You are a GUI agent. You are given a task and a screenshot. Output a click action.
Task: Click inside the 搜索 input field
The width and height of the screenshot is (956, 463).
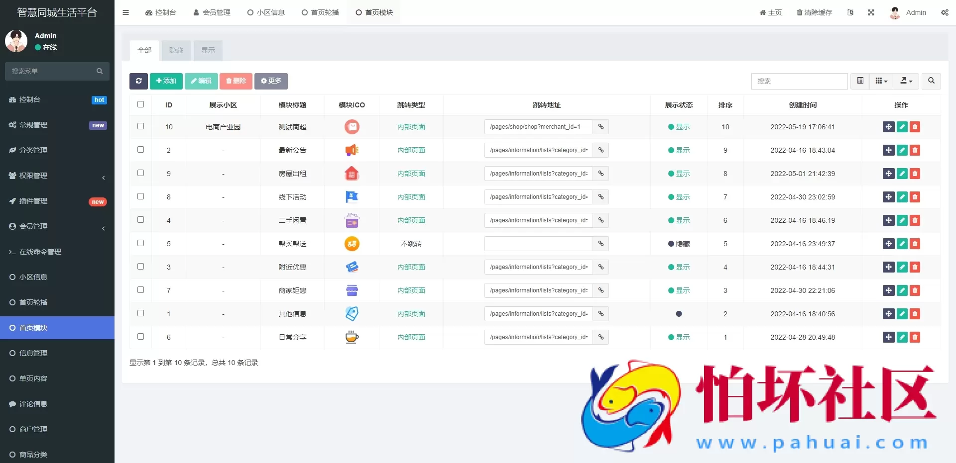(799, 81)
